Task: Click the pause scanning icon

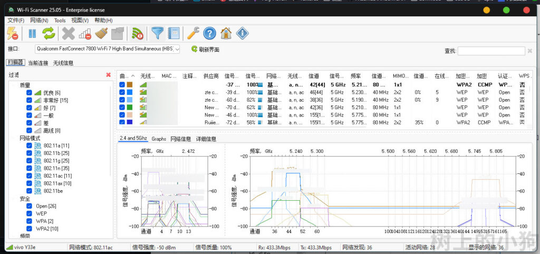Action: tap(32, 34)
